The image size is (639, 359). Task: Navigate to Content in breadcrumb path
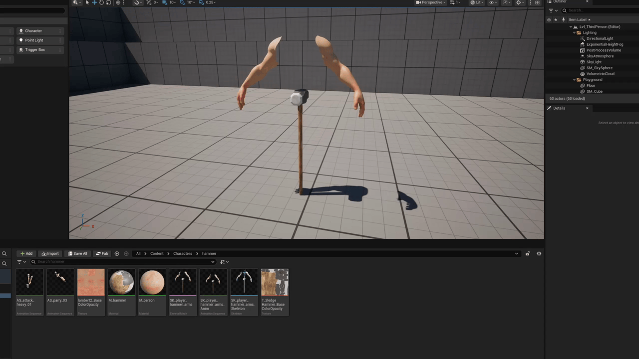[x=157, y=253]
